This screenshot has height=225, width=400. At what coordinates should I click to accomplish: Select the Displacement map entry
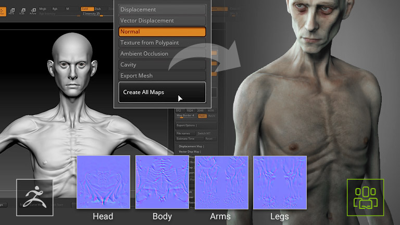click(162, 9)
